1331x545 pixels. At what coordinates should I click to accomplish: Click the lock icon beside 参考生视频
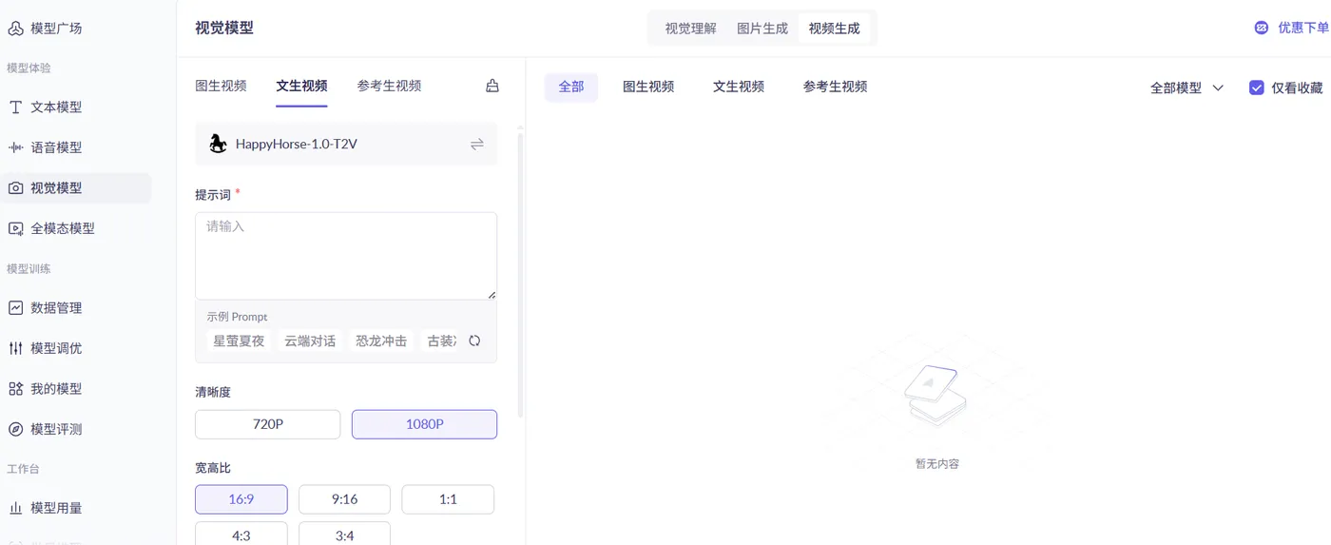click(492, 86)
